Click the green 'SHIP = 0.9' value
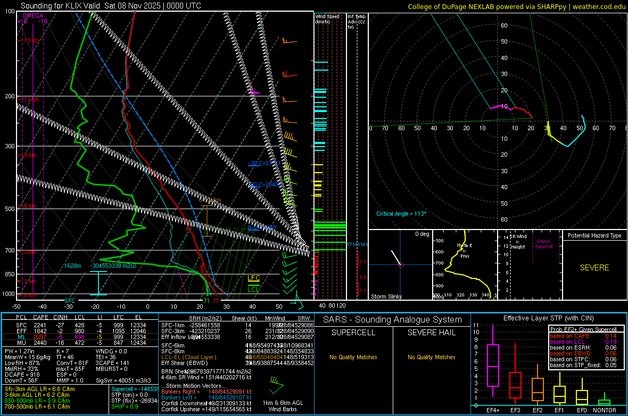 point(125,406)
